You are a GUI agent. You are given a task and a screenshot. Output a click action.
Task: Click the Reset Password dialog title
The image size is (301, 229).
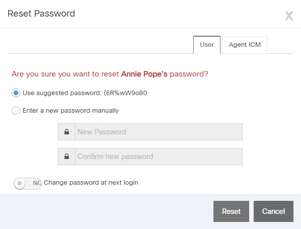pyautogui.click(x=41, y=14)
